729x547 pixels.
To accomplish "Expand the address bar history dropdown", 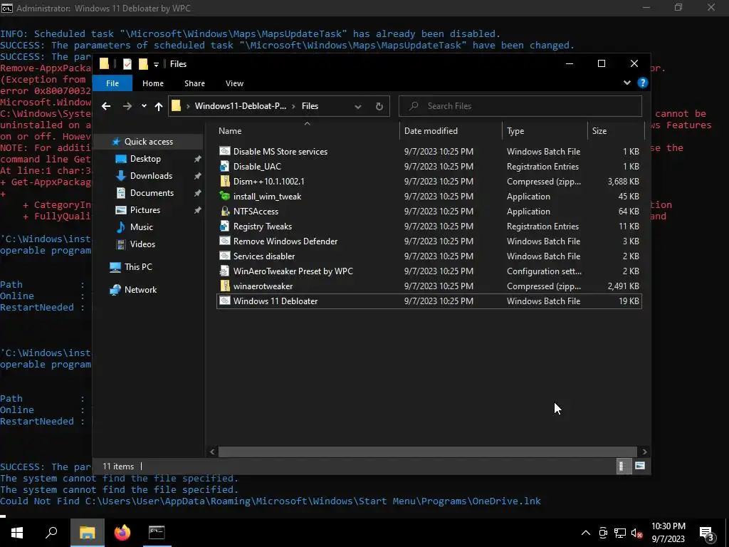I will pyautogui.click(x=358, y=106).
